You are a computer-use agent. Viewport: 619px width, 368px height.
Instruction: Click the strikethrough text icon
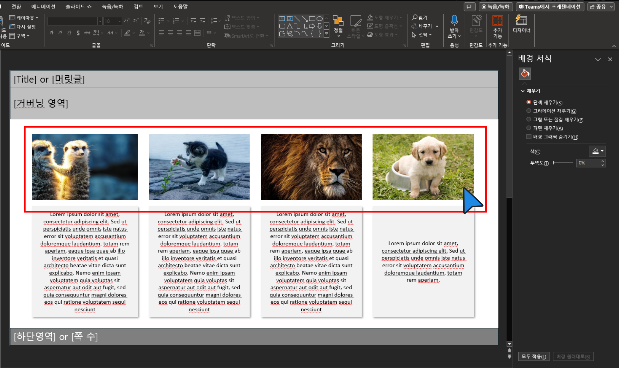[87, 33]
